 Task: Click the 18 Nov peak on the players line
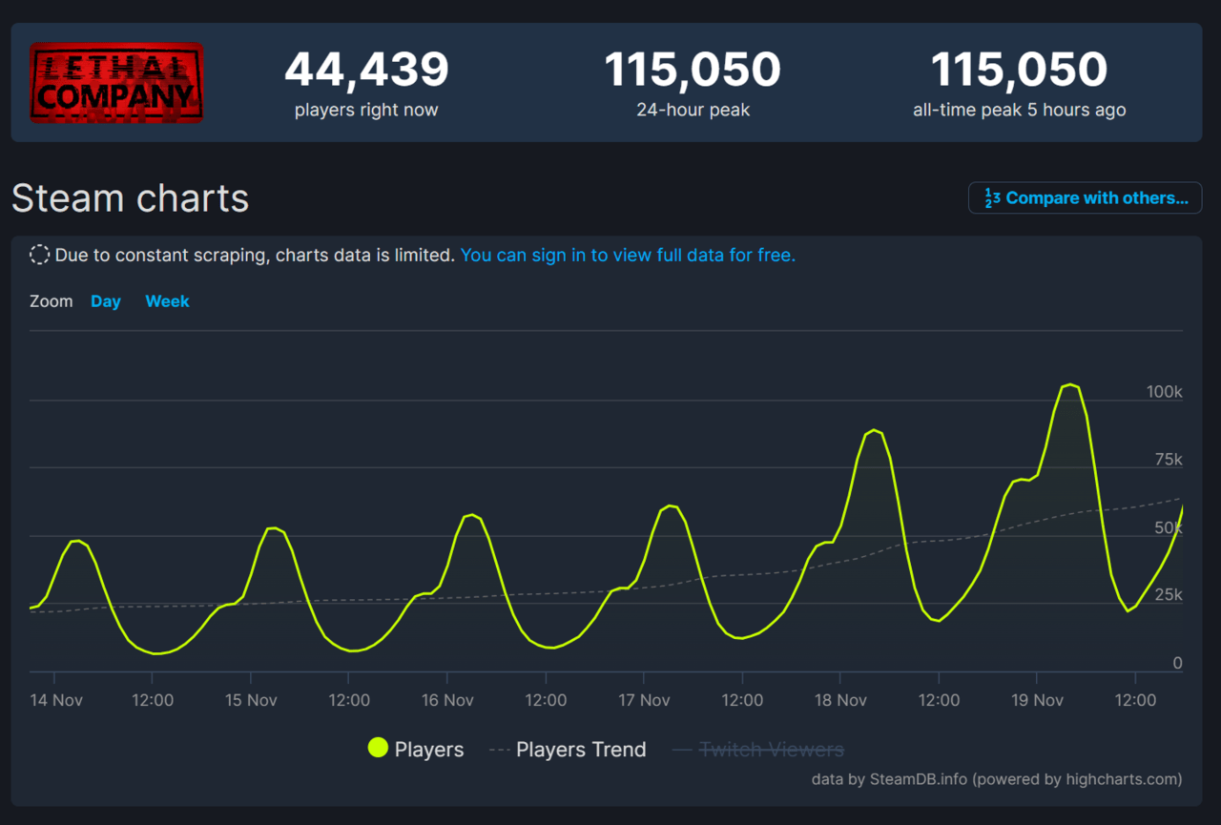pos(874,430)
